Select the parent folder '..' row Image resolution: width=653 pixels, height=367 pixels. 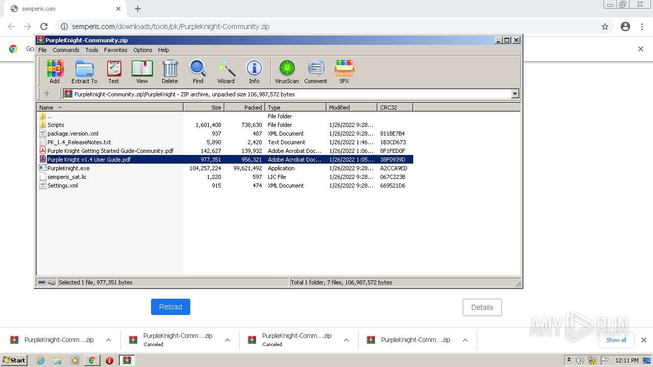[225, 116]
